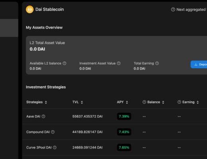The width and height of the screenshot is (207, 159).
Task: Click the Next aggregated label
Action: click(x=191, y=10)
